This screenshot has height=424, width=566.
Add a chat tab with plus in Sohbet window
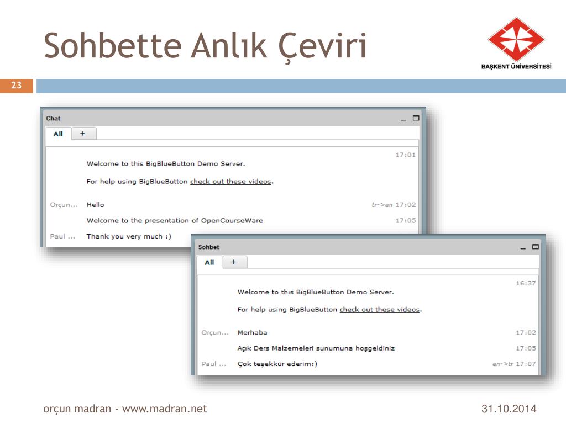tap(234, 262)
